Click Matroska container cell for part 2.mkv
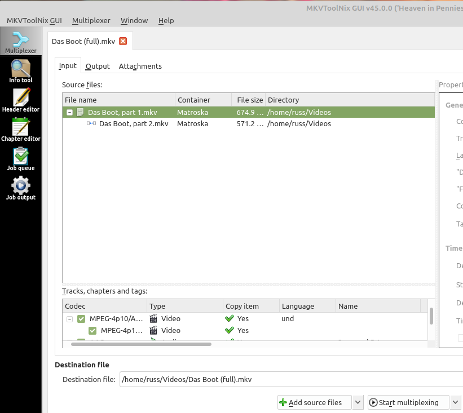Image resolution: width=463 pixels, height=413 pixels. (x=192, y=123)
